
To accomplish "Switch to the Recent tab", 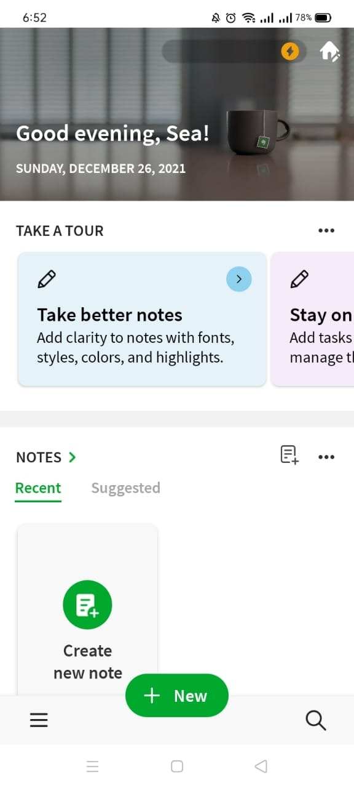I will click(38, 488).
